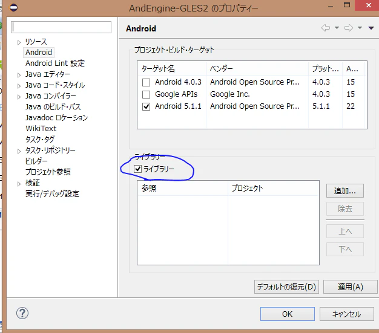Expand the Java エディター tree node

pos(19,75)
